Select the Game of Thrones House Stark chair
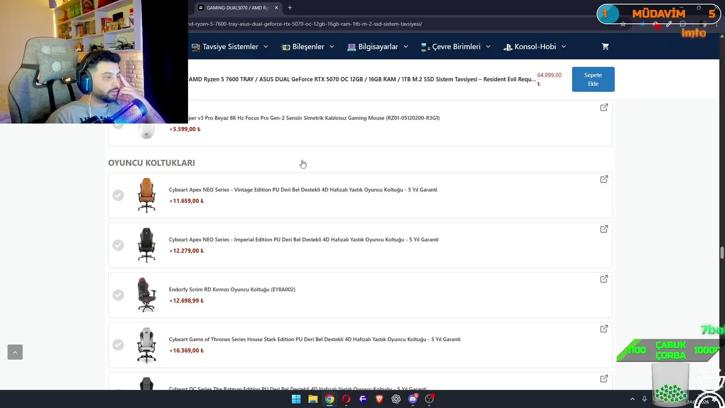725x408 pixels. 118,345
